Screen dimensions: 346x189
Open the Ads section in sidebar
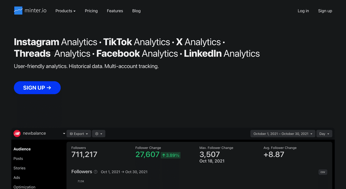click(17, 178)
